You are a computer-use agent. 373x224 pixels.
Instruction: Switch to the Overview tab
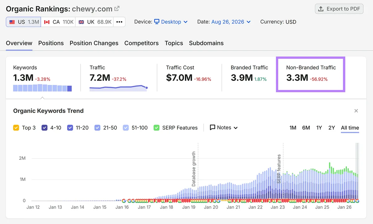click(x=19, y=43)
